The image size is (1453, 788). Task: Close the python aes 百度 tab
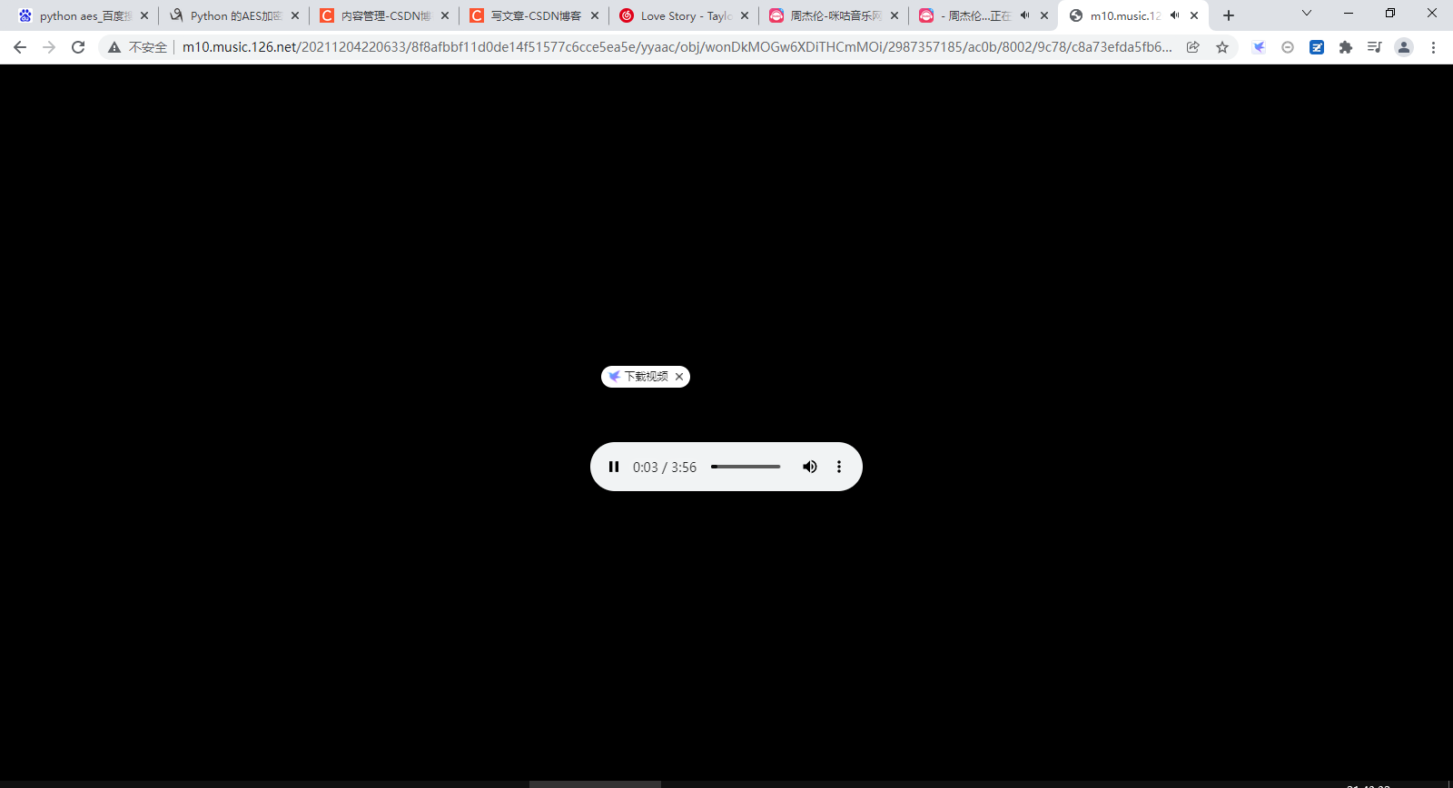[144, 15]
